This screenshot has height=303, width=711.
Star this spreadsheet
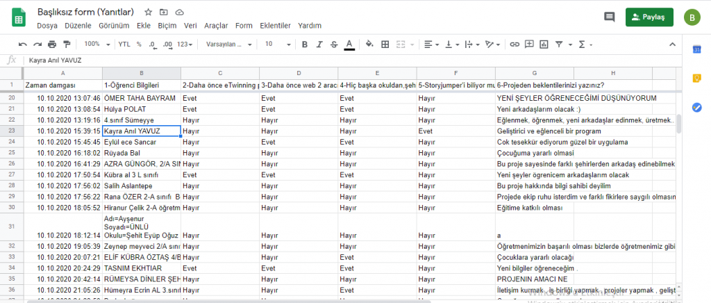[148, 13]
